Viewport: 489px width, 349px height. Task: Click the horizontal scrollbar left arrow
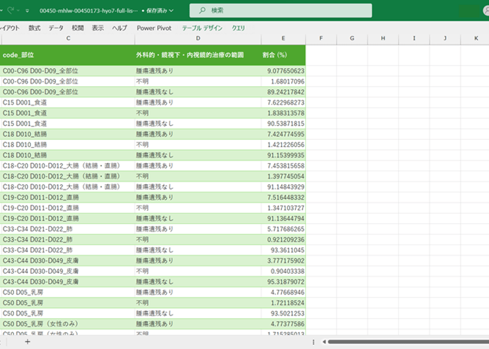click(x=324, y=342)
